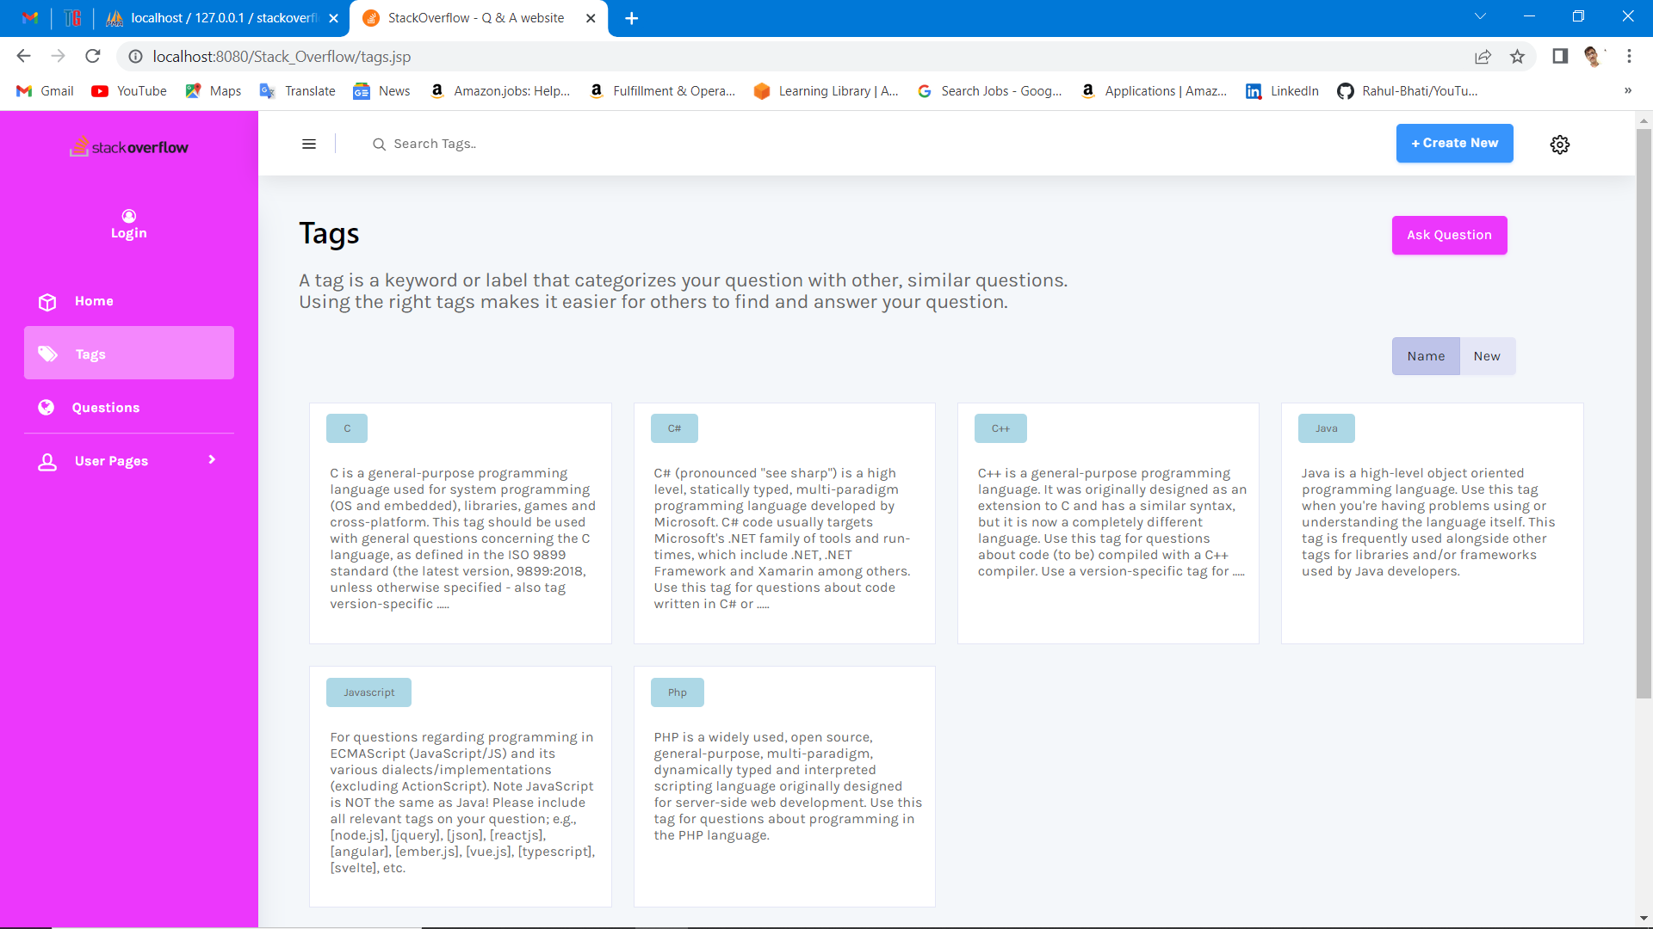
Task: Click the Login user avatar icon
Action: [129, 216]
